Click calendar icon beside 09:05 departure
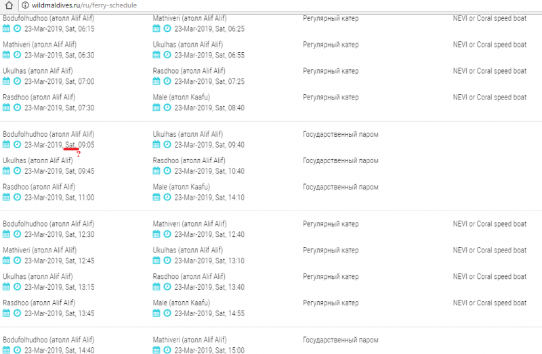This screenshot has height=354, width=542. [x=7, y=145]
